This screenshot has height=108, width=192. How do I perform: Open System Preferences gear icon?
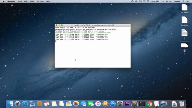point(120,104)
